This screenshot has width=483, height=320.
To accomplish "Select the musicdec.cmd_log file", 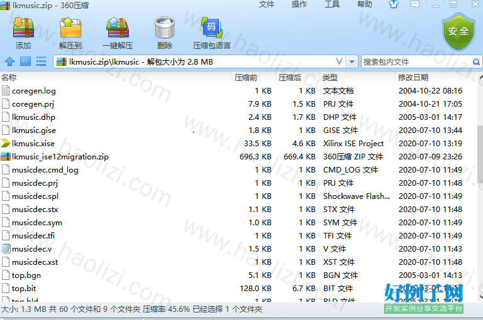I will [x=45, y=169].
